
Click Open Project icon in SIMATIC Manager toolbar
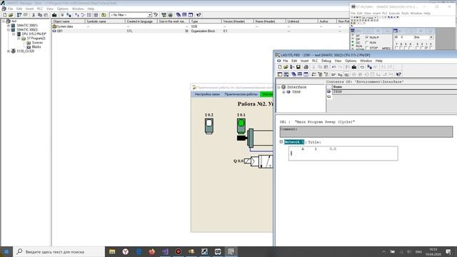11,15
